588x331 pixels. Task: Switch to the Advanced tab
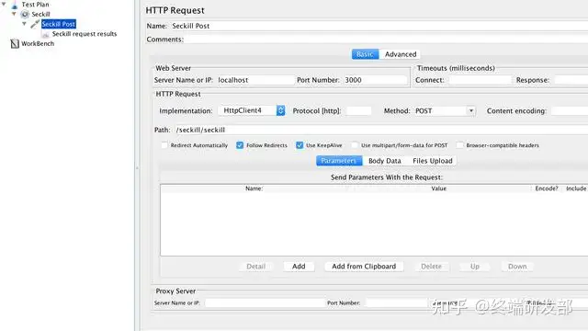tap(401, 54)
